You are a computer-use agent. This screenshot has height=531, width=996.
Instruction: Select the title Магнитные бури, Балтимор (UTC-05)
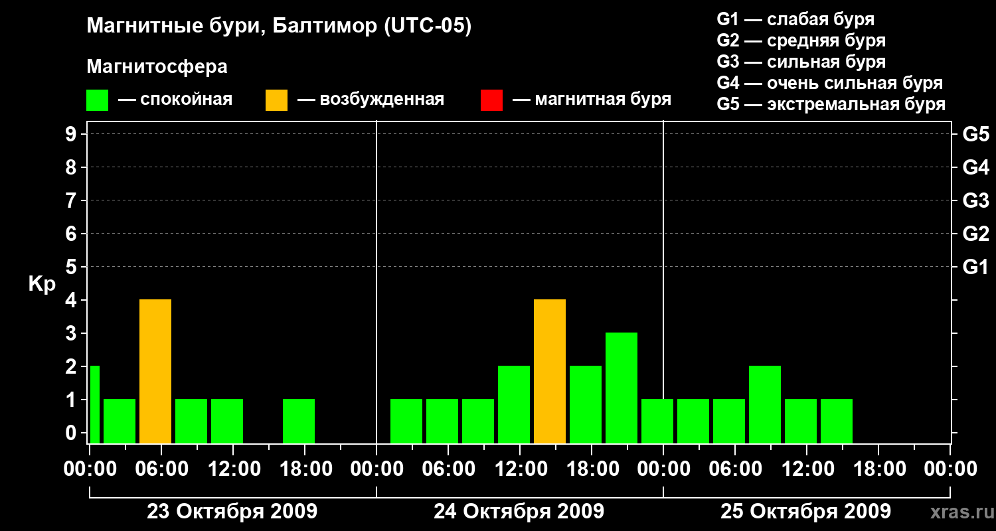[279, 27]
